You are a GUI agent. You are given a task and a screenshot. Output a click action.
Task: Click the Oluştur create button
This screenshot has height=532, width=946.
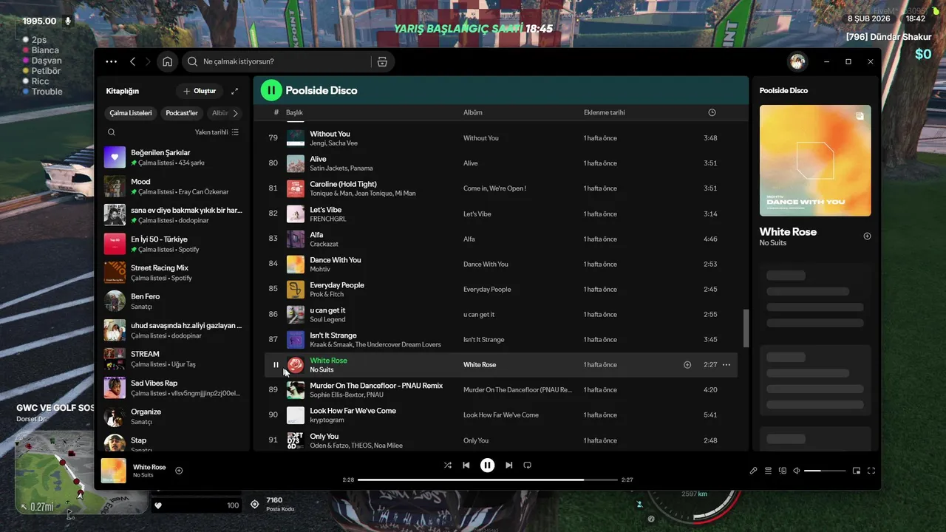(199, 91)
